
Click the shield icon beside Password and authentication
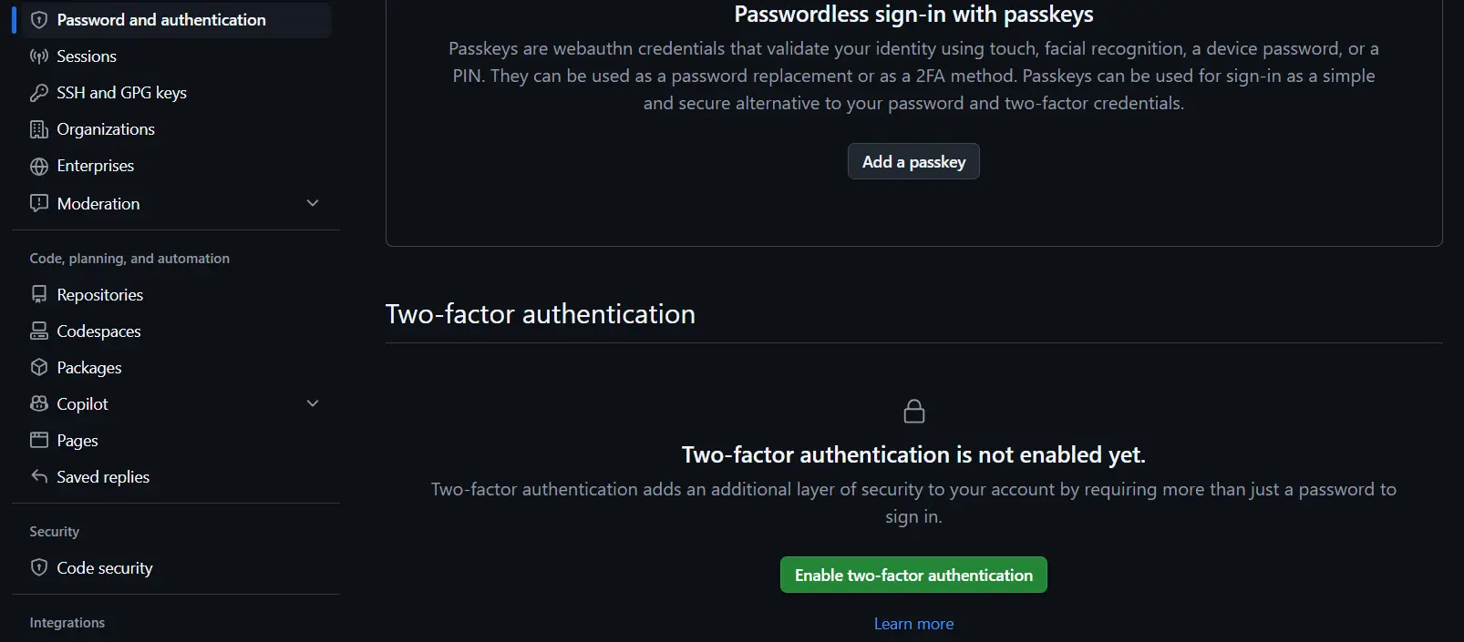[39, 20]
